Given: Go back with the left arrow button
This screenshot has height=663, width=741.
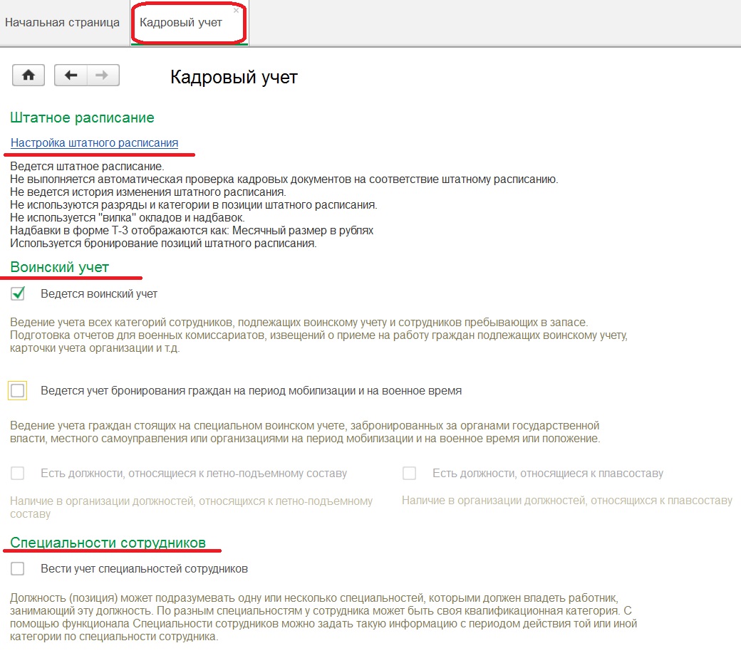Looking at the screenshot, I should point(71,75).
